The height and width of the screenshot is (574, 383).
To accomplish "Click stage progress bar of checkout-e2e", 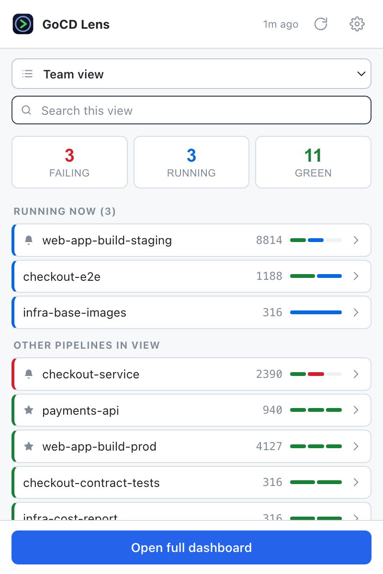I will 316,276.
